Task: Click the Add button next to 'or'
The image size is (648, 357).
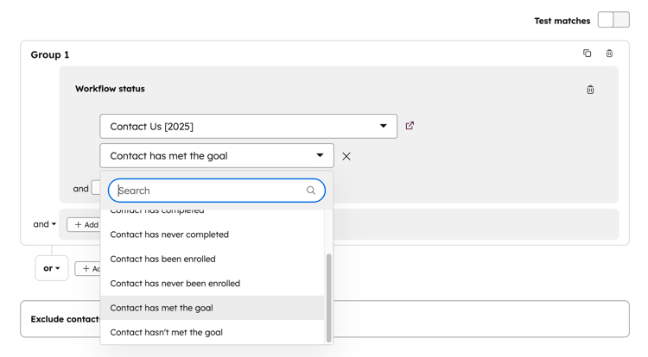Action: (x=88, y=269)
